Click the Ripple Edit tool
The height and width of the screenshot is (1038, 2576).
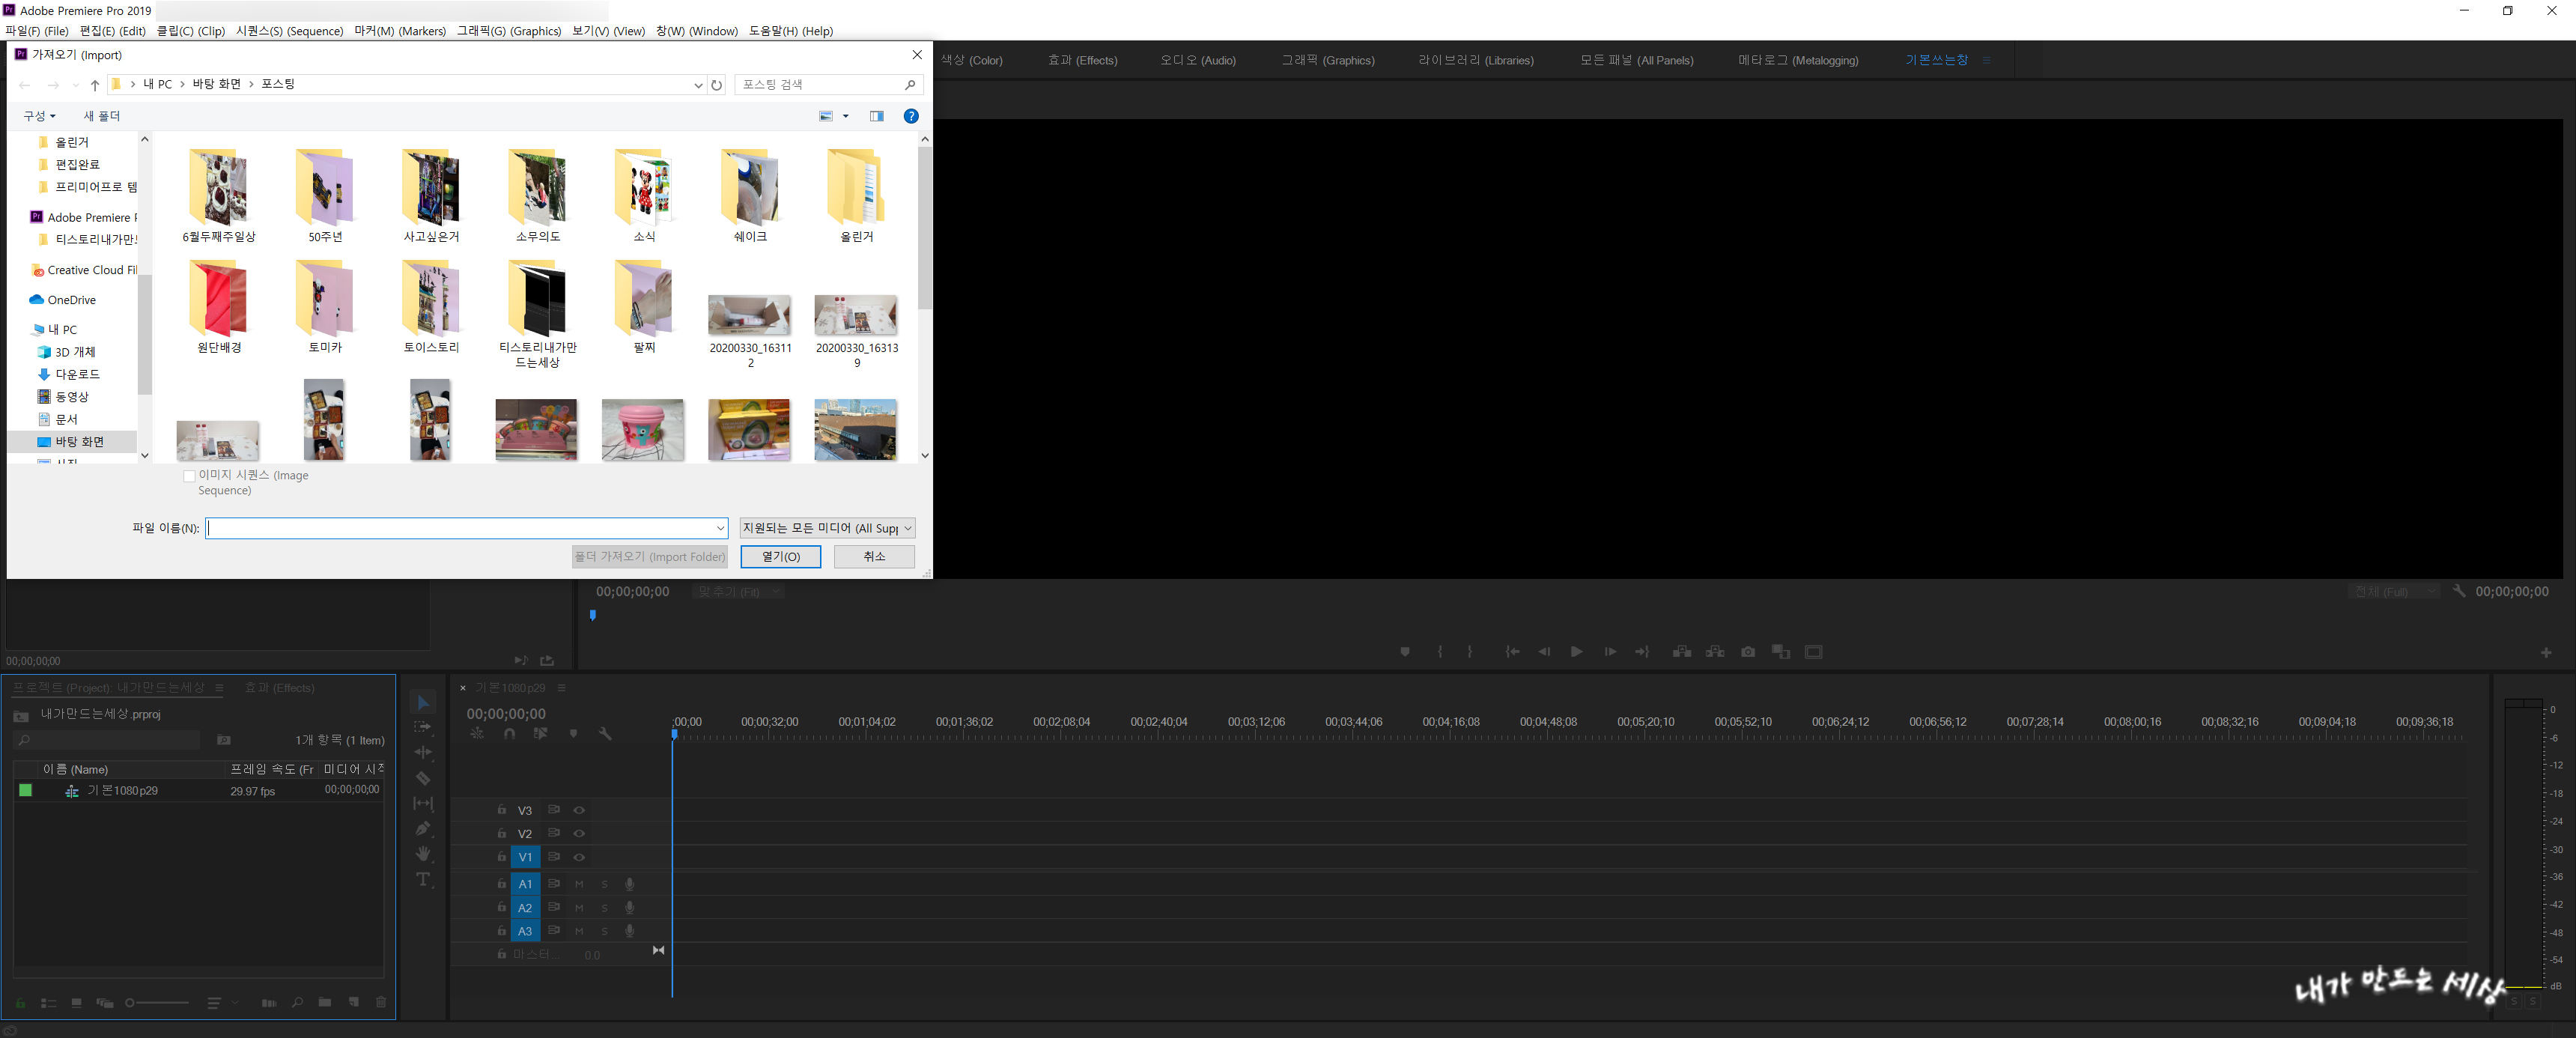pyautogui.click(x=423, y=752)
